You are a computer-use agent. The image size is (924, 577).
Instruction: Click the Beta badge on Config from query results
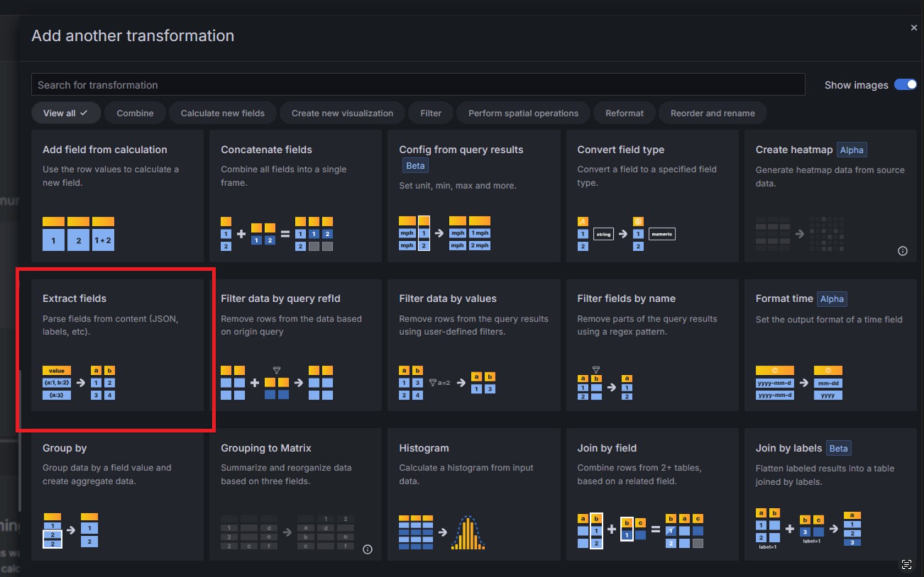415,165
